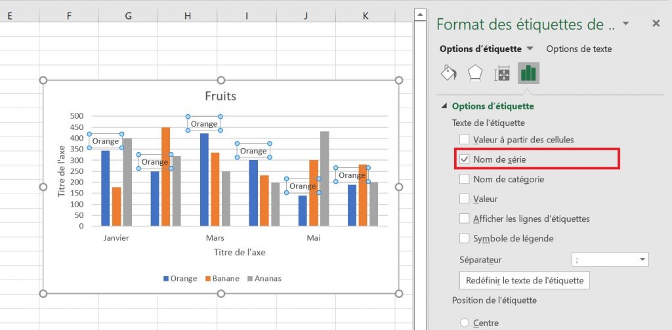Select the Orange label above Mai bar
The image size is (672, 330).
click(303, 186)
